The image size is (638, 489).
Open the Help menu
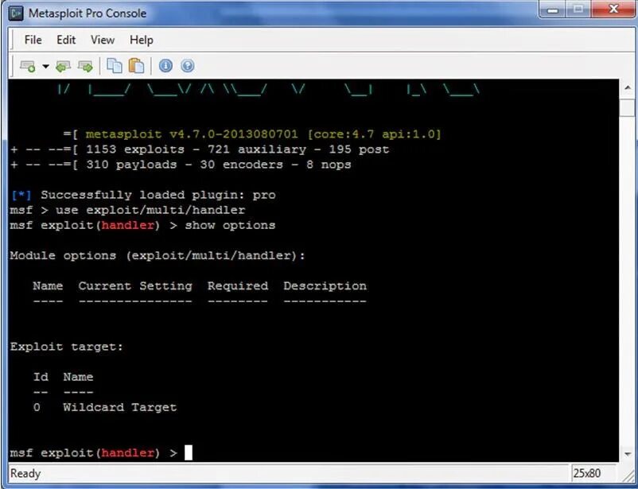142,40
